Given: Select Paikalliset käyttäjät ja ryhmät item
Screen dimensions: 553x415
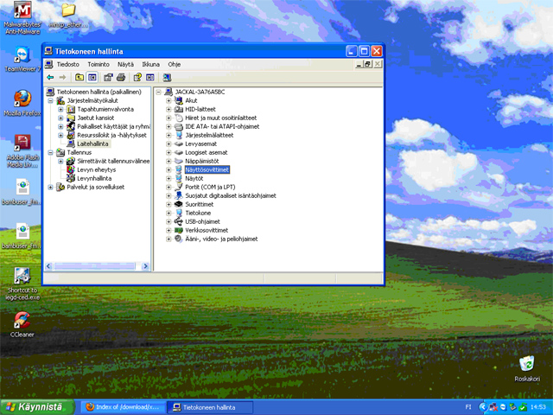Looking at the screenshot, I should 113,127.
